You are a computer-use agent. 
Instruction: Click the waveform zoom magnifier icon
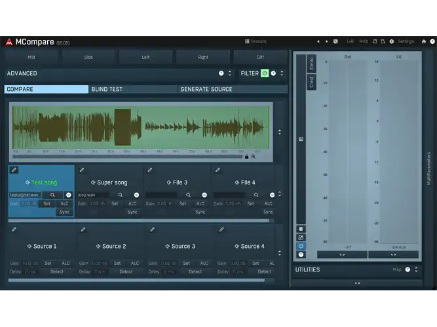[254, 157]
